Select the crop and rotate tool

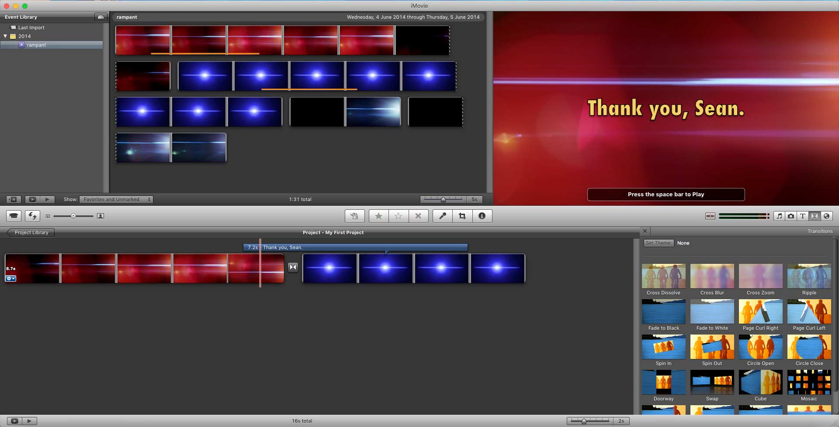pyautogui.click(x=462, y=216)
